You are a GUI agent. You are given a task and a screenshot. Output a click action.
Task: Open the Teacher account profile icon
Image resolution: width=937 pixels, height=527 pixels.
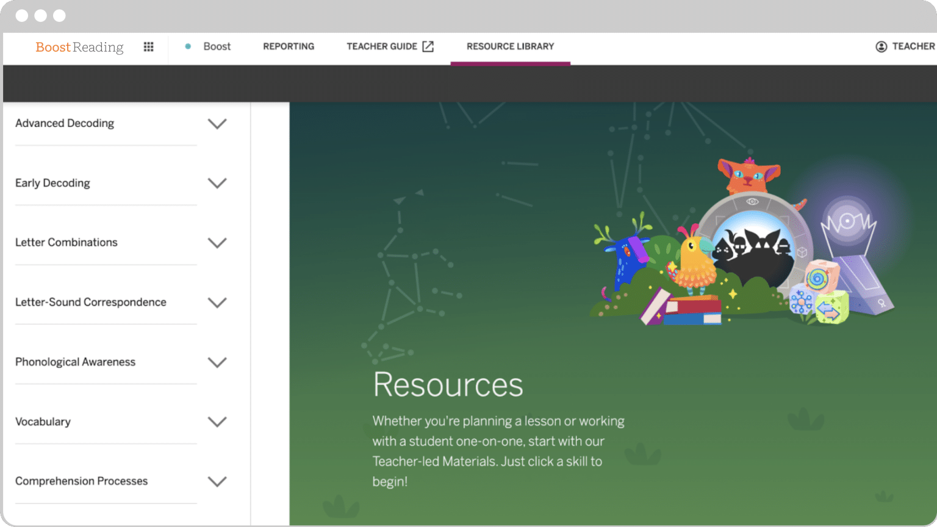880,46
